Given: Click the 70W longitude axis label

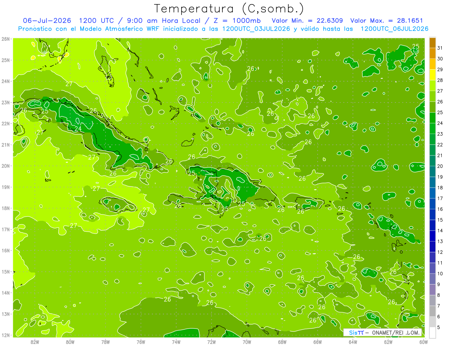Looking at the screenshot, I should 246,342.
